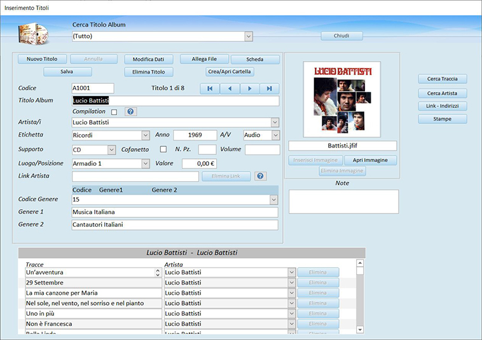This screenshot has height=340, width=482.
Task: Open the Supporto CD dropdown
Action: [111, 150]
